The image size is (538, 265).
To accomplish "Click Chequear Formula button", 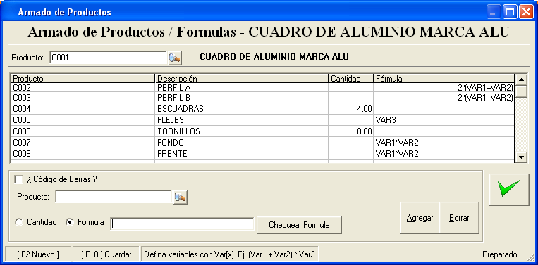I will tap(299, 225).
